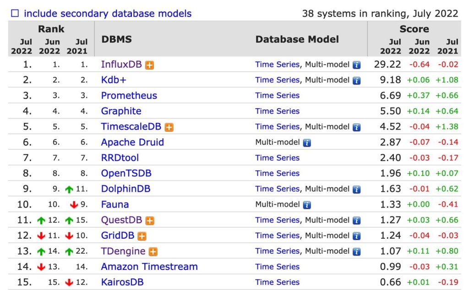Image resolution: width=469 pixels, height=290 pixels.
Task: Click the green up arrow beside QuestDB's rank
Action: point(42,220)
